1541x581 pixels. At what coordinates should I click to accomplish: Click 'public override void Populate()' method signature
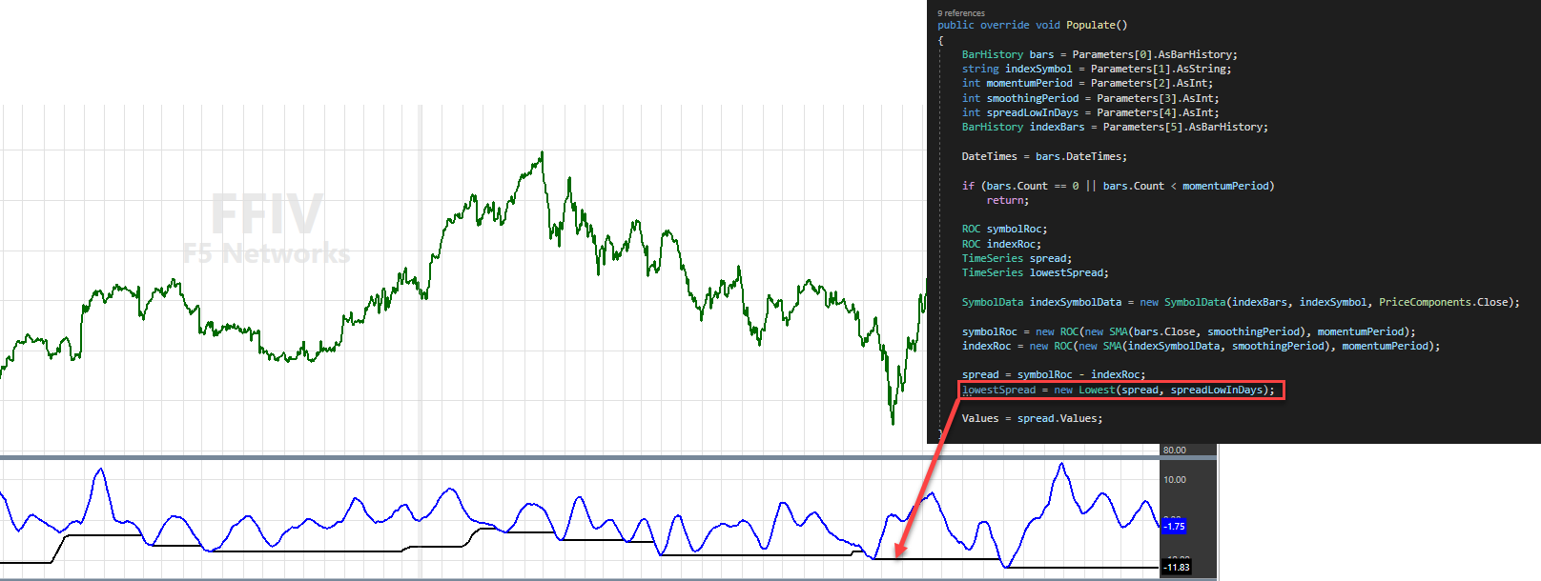point(1032,25)
